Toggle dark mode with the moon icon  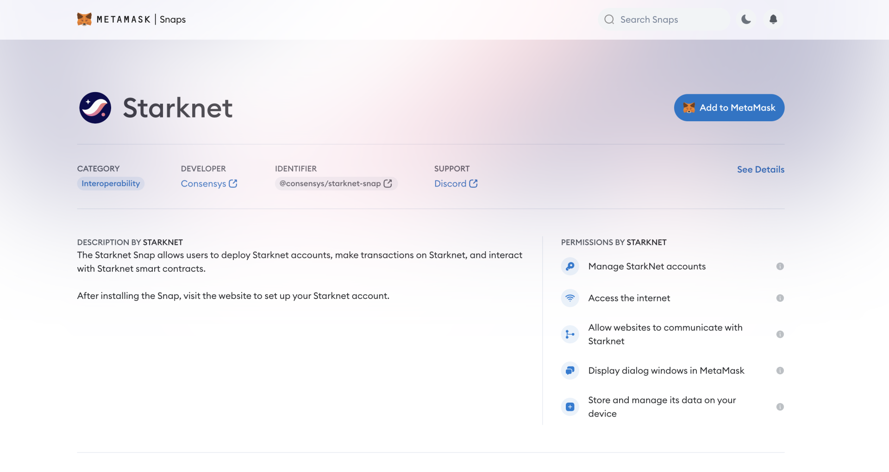point(745,19)
